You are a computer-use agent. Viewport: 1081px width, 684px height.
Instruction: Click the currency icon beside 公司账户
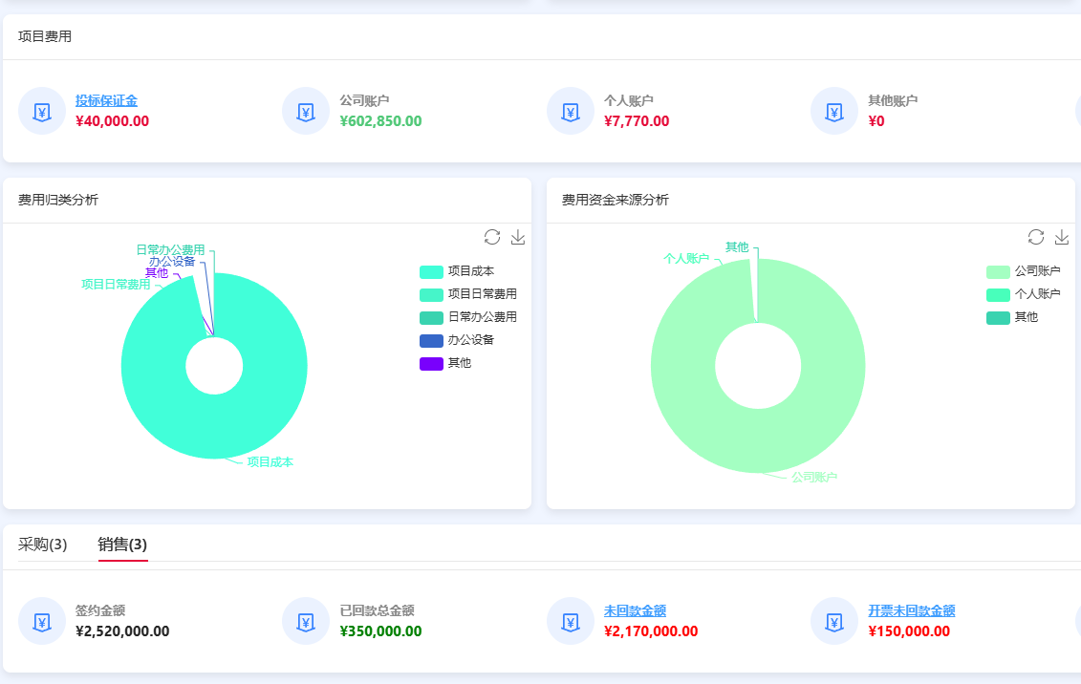pos(305,111)
